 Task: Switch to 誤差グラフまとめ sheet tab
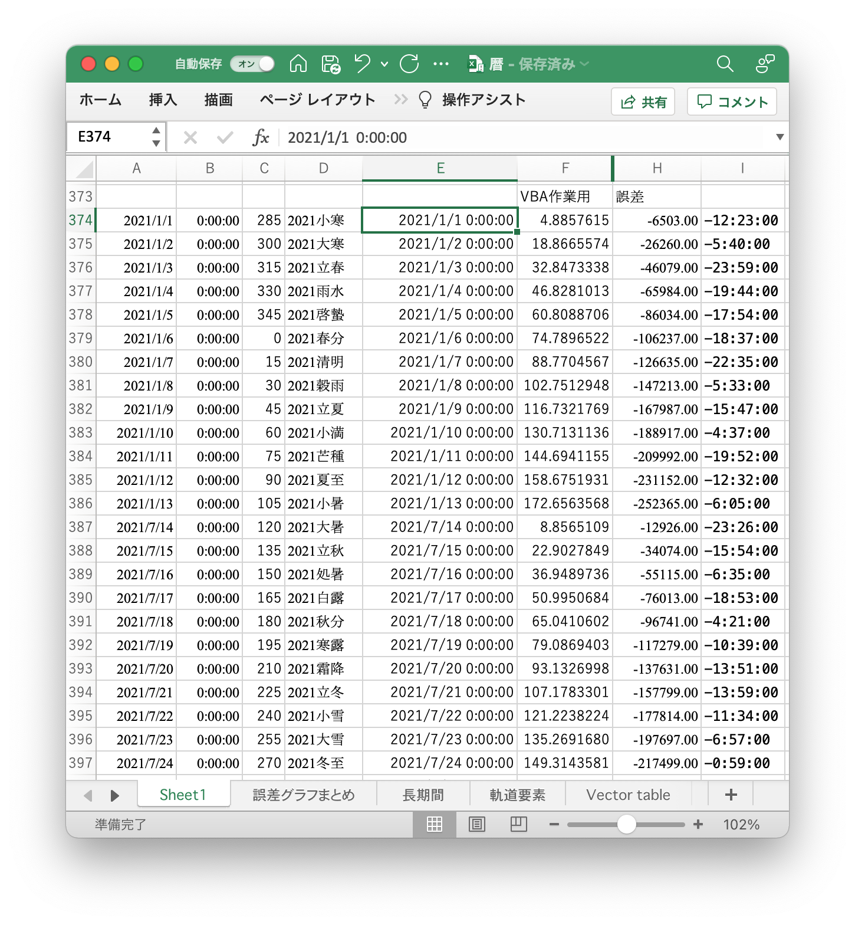[x=304, y=795]
